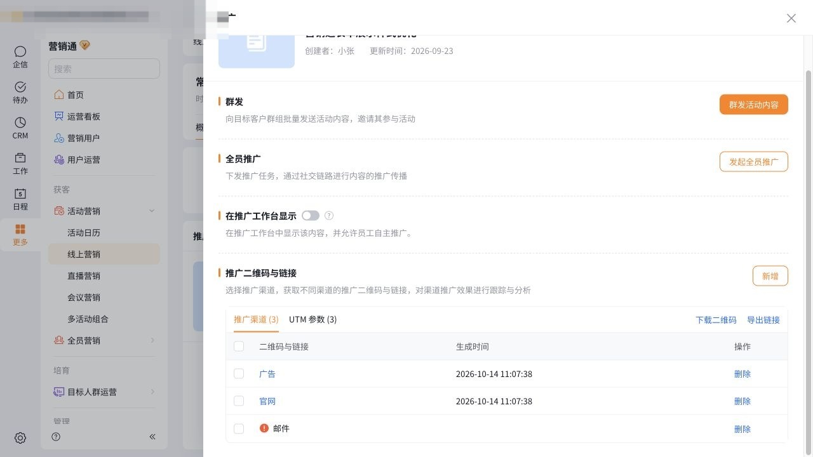Check the 官网 row checkbox
The width and height of the screenshot is (813, 457).
239,401
